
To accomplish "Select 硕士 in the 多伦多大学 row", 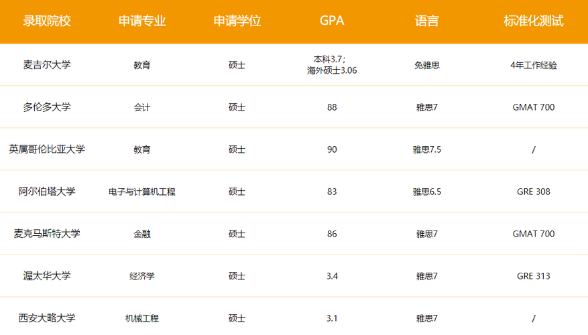I will (237, 108).
